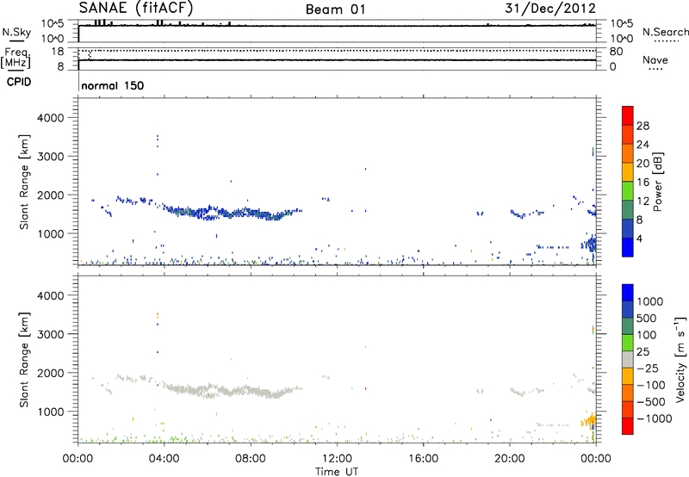Select the Power [dB] colorbar title
This screenshot has height=477, width=689.
click(x=657, y=182)
